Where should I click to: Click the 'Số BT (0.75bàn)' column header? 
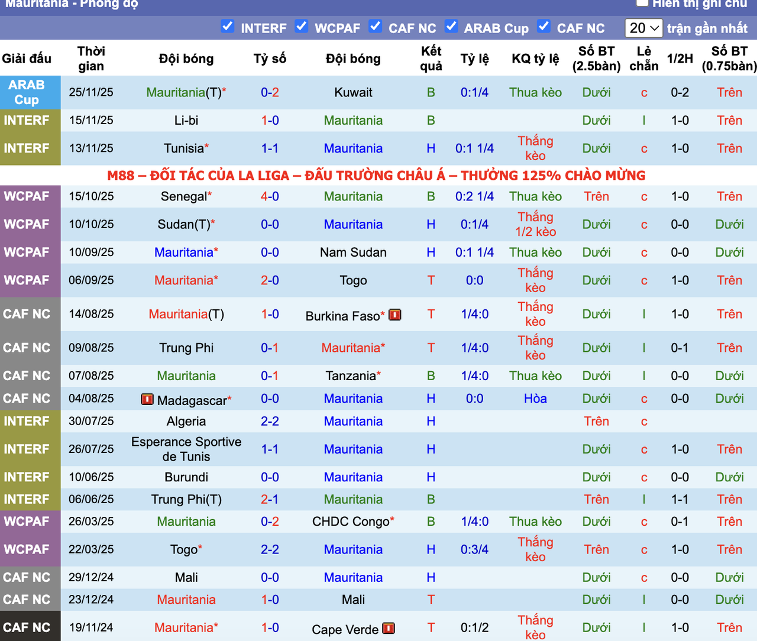729,58
